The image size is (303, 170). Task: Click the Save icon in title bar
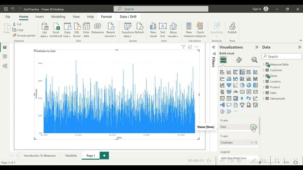(6, 9)
